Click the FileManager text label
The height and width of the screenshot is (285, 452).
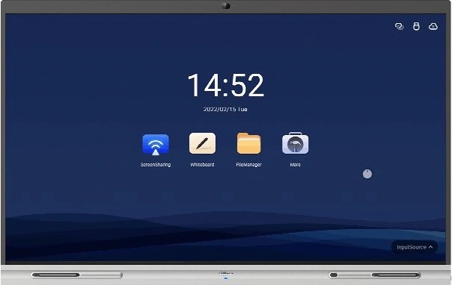point(248,165)
